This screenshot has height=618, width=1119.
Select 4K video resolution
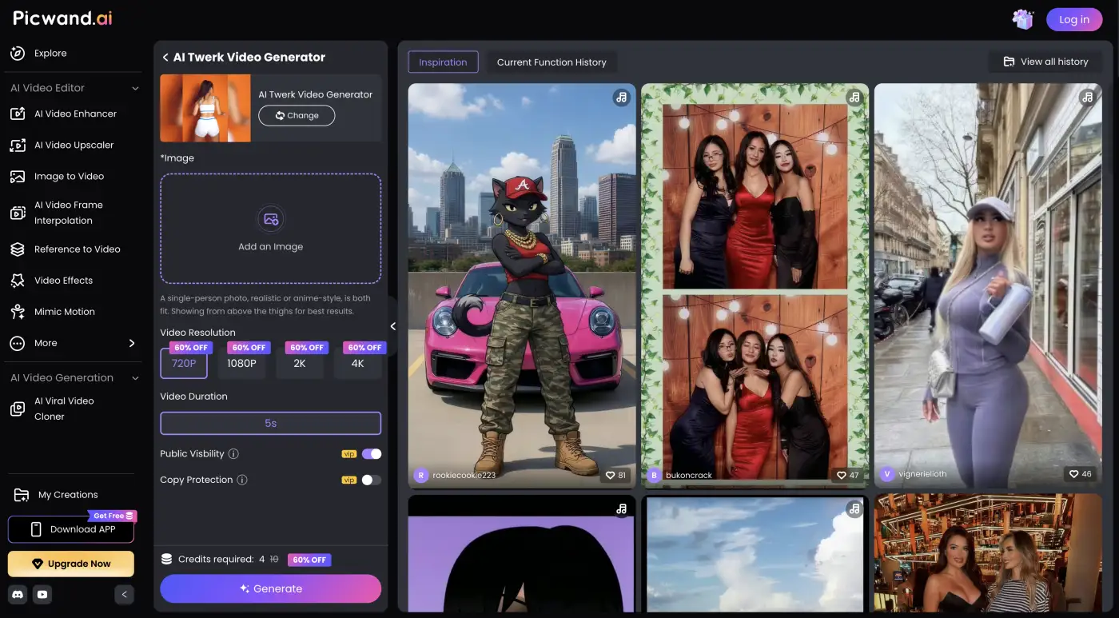pyautogui.click(x=357, y=363)
